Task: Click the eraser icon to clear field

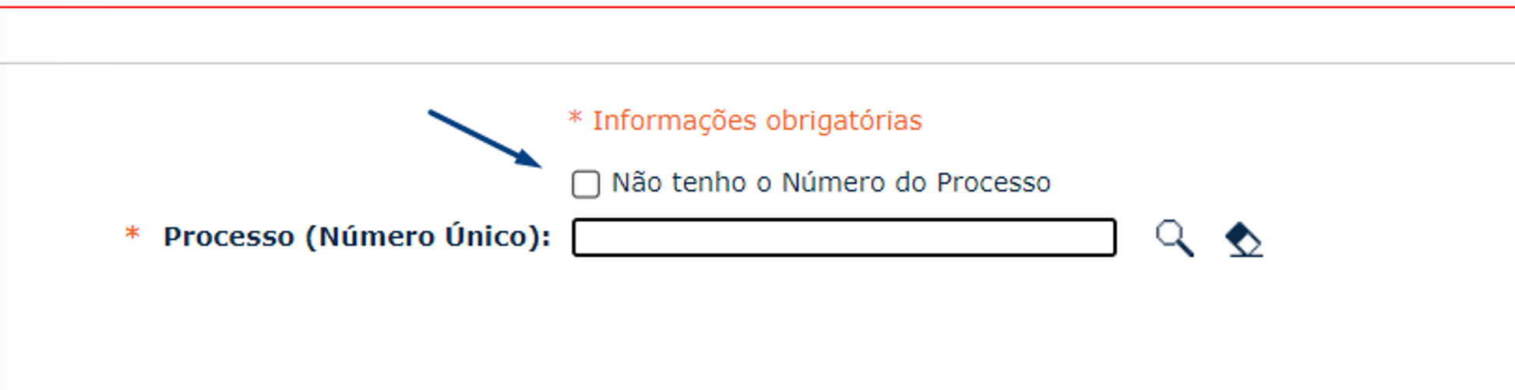Action: pyautogui.click(x=1243, y=239)
